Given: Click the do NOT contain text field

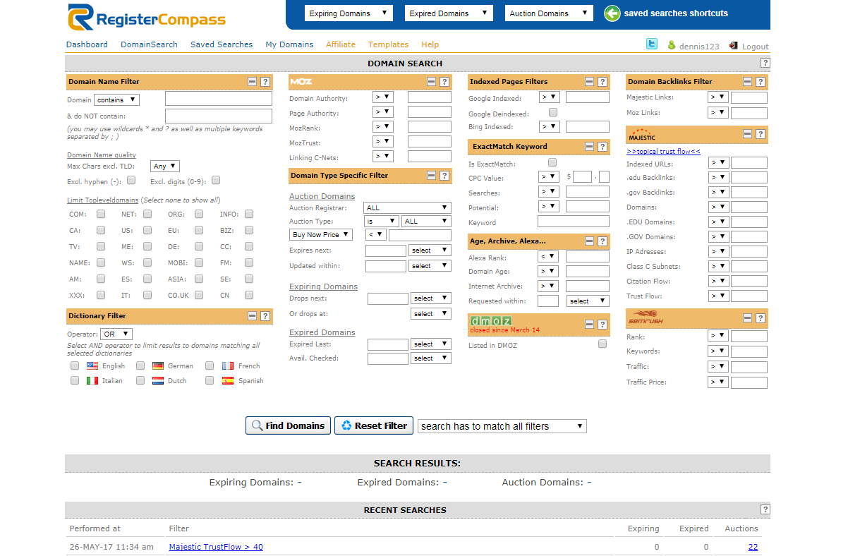Looking at the screenshot, I should (x=219, y=116).
